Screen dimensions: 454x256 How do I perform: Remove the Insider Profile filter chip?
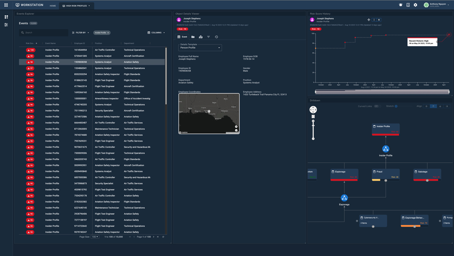(108, 33)
